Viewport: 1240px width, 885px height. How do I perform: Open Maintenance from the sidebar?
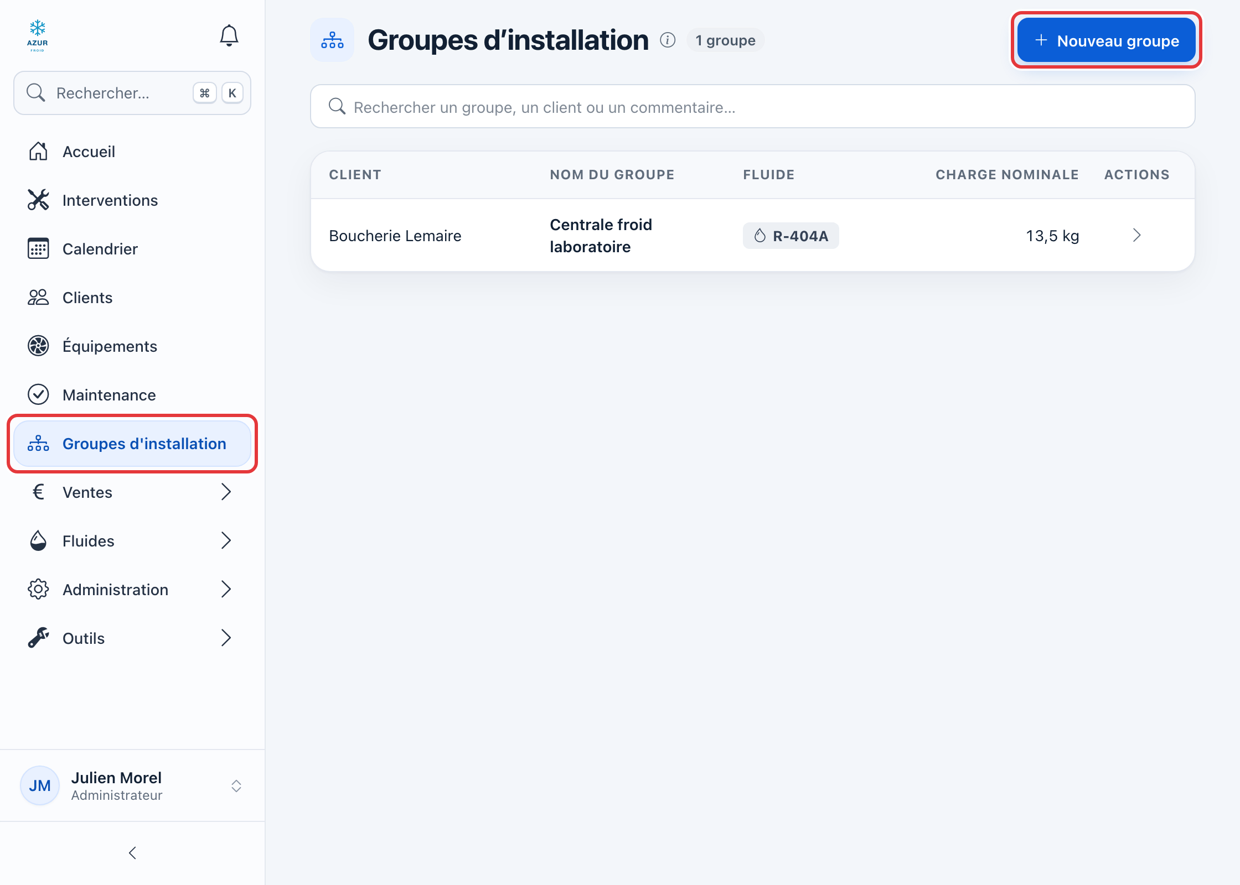(132, 395)
